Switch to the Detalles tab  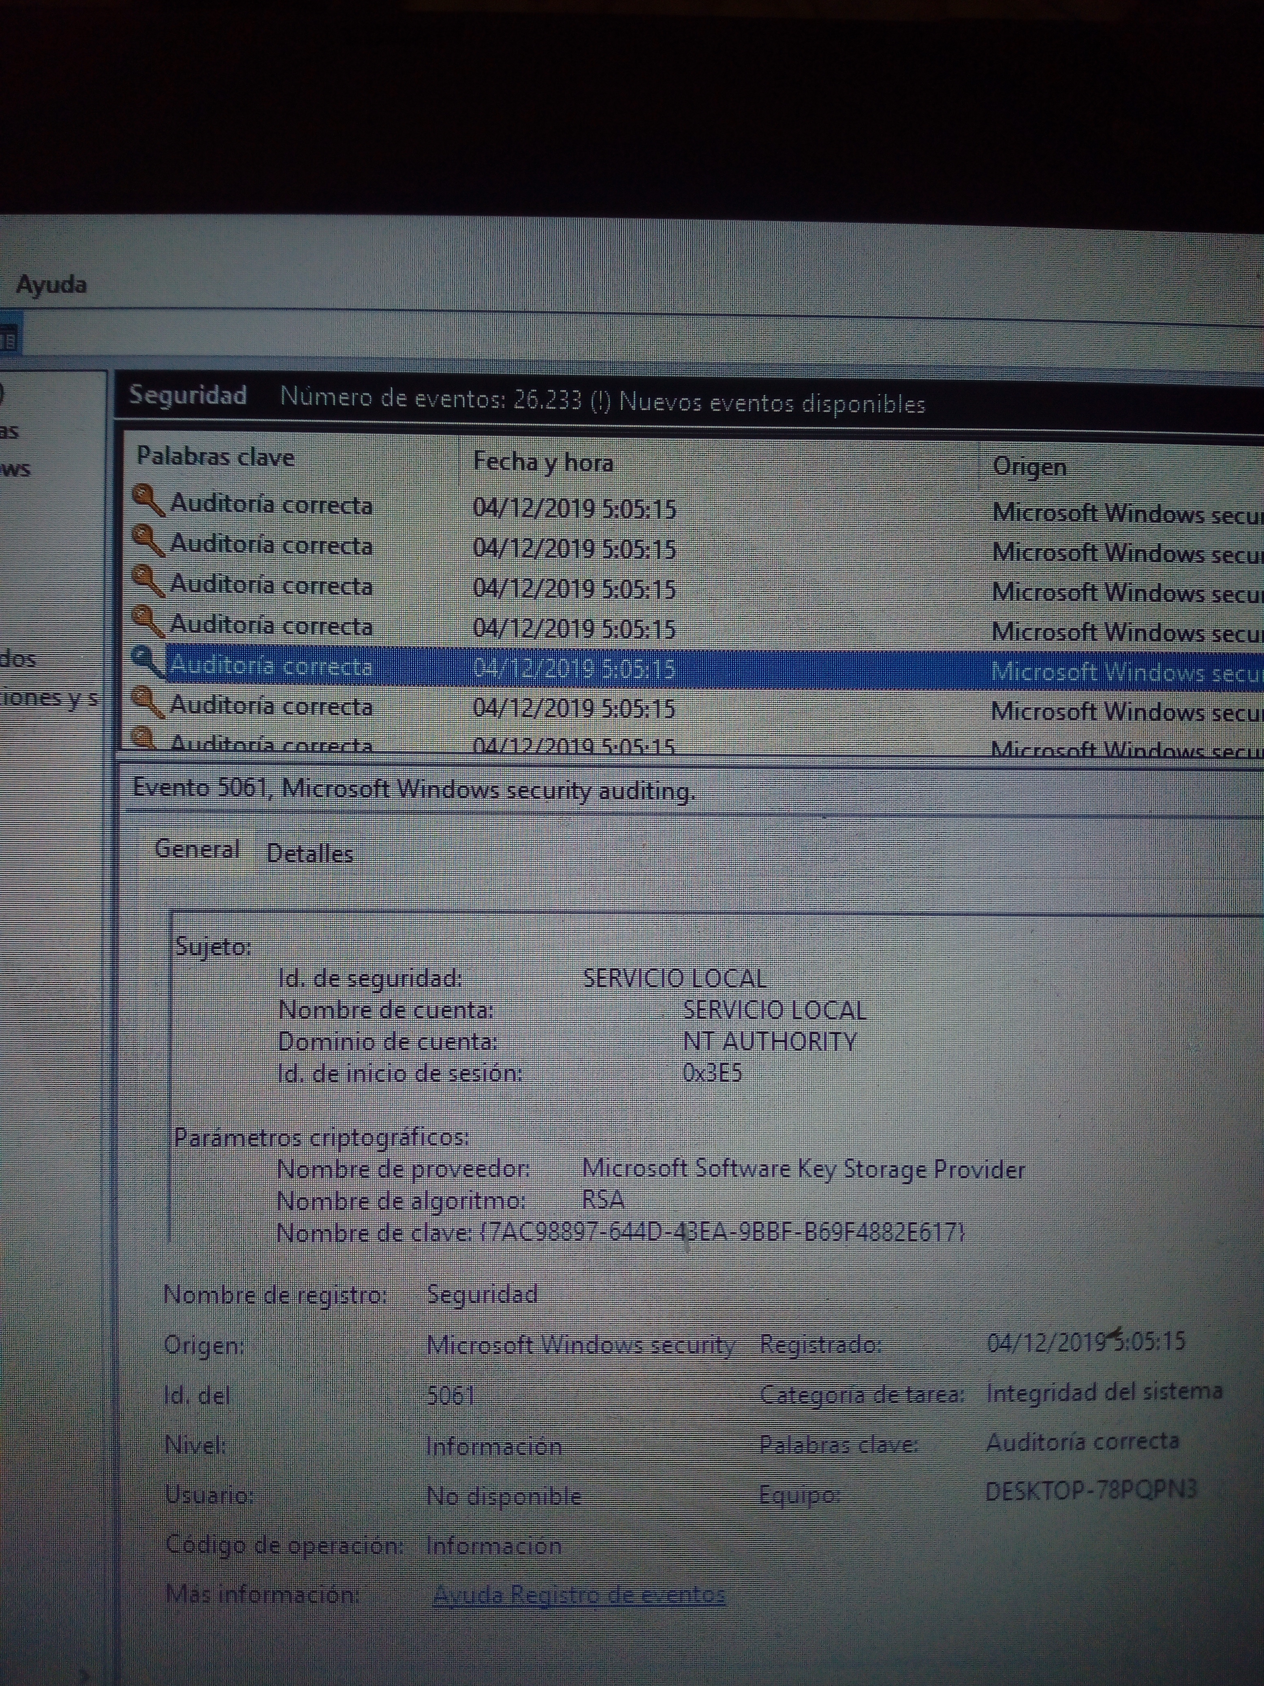tap(310, 854)
